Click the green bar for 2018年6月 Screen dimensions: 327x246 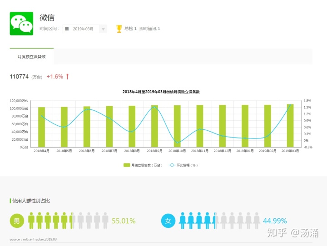click(x=87, y=127)
